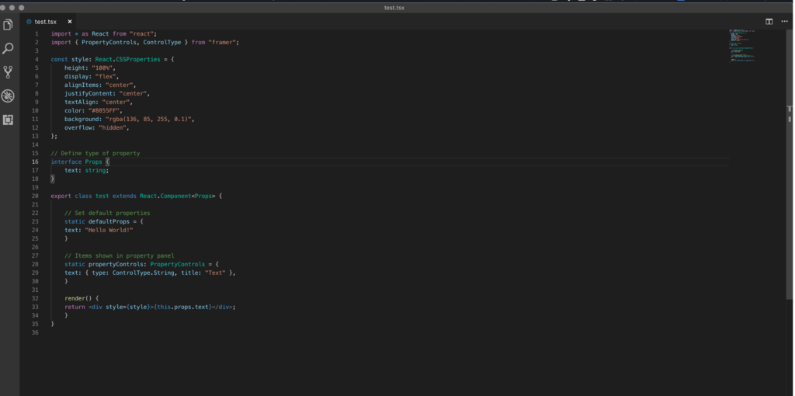Click the "#8855FF" color value
The width and height of the screenshot is (795, 396).
point(103,110)
